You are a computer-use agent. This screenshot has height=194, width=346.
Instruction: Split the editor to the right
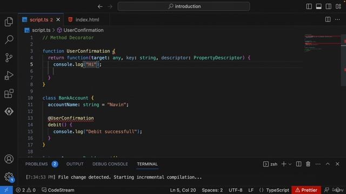[328, 19]
